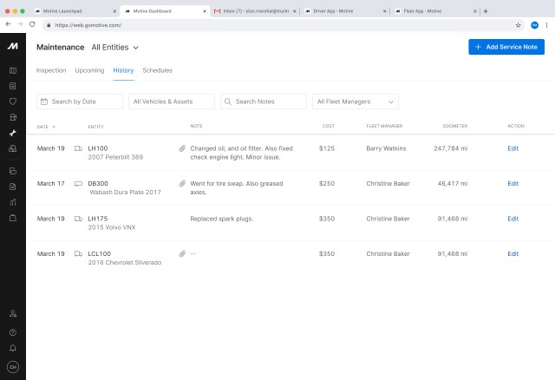Click the Motive logo in sidebar
Viewport: 555px width, 380px height.
click(x=13, y=46)
